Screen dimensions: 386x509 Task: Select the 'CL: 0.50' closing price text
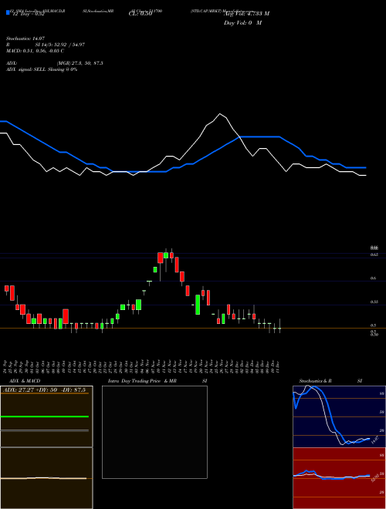[x=141, y=14]
